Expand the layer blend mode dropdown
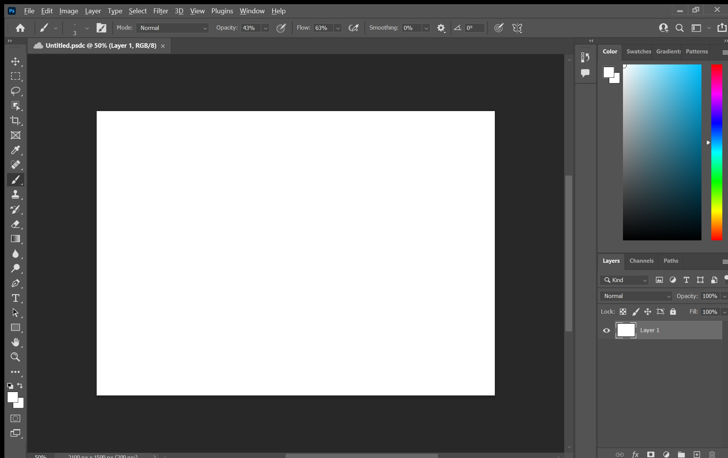The width and height of the screenshot is (728, 458). [x=636, y=296]
